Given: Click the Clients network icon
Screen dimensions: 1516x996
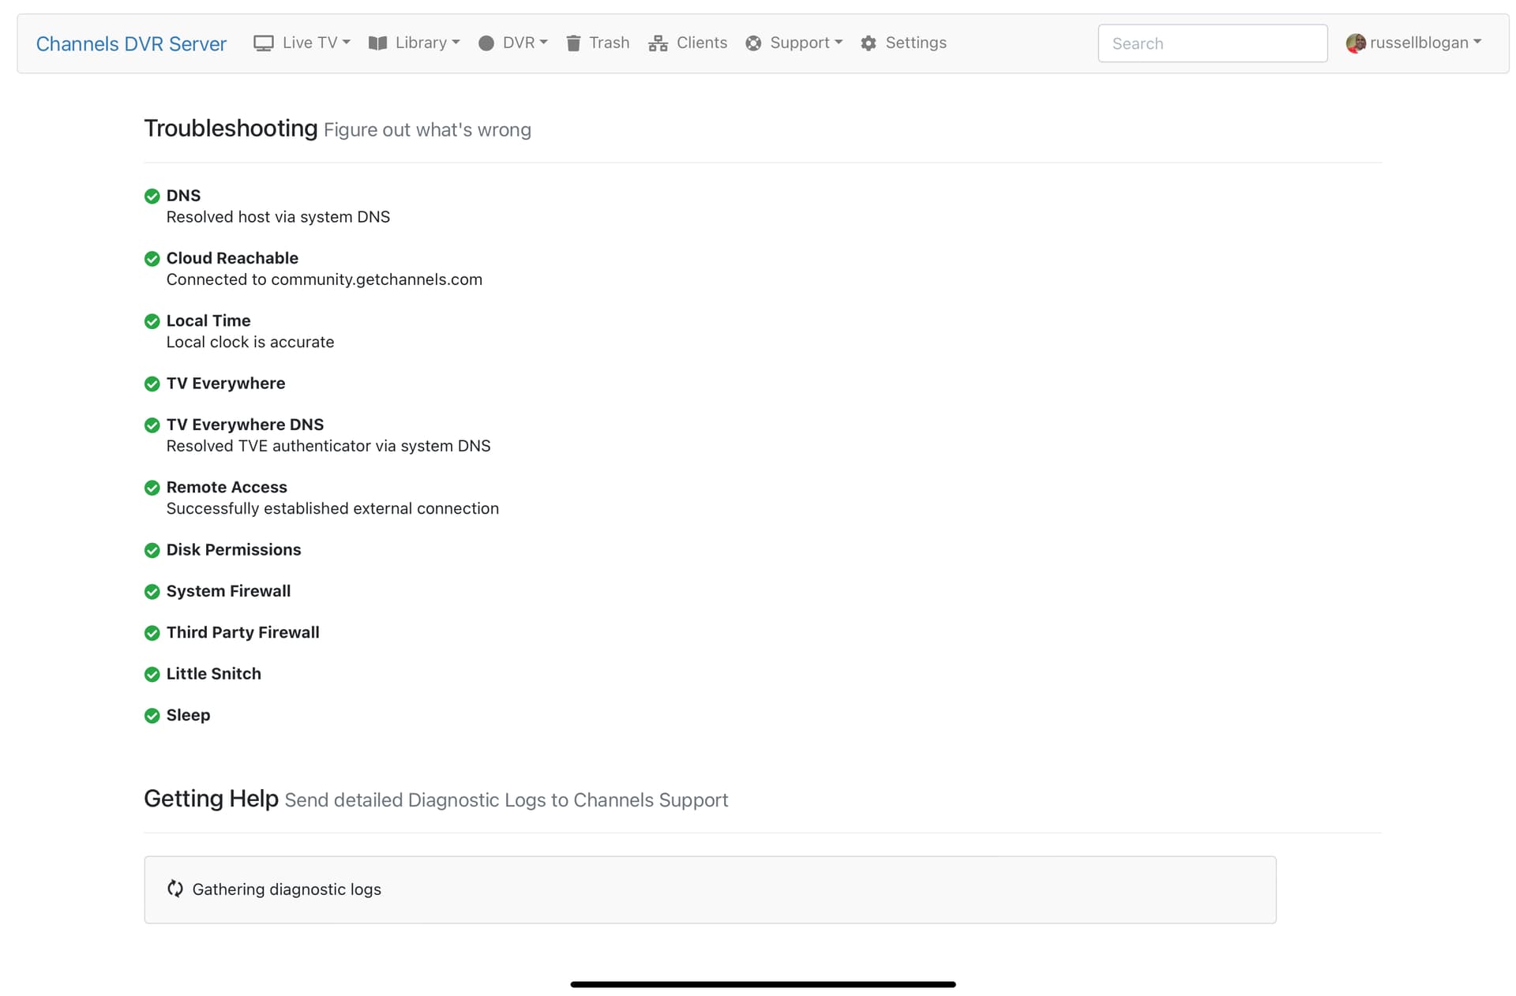Looking at the screenshot, I should click(658, 43).
